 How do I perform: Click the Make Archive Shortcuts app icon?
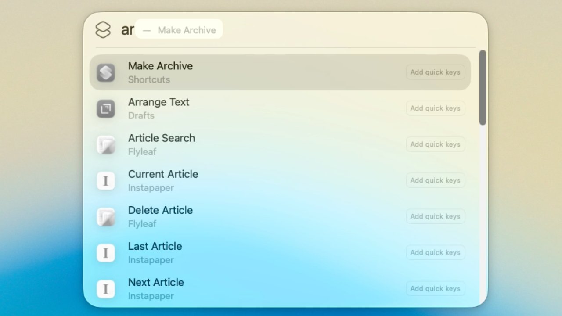click(x=106, y=72)
